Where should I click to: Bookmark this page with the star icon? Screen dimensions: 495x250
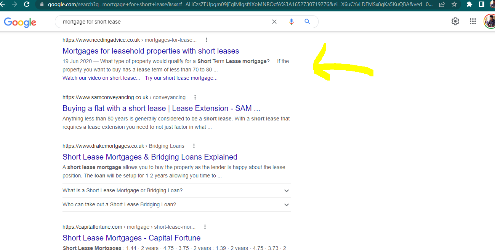(x=454, y=4)
